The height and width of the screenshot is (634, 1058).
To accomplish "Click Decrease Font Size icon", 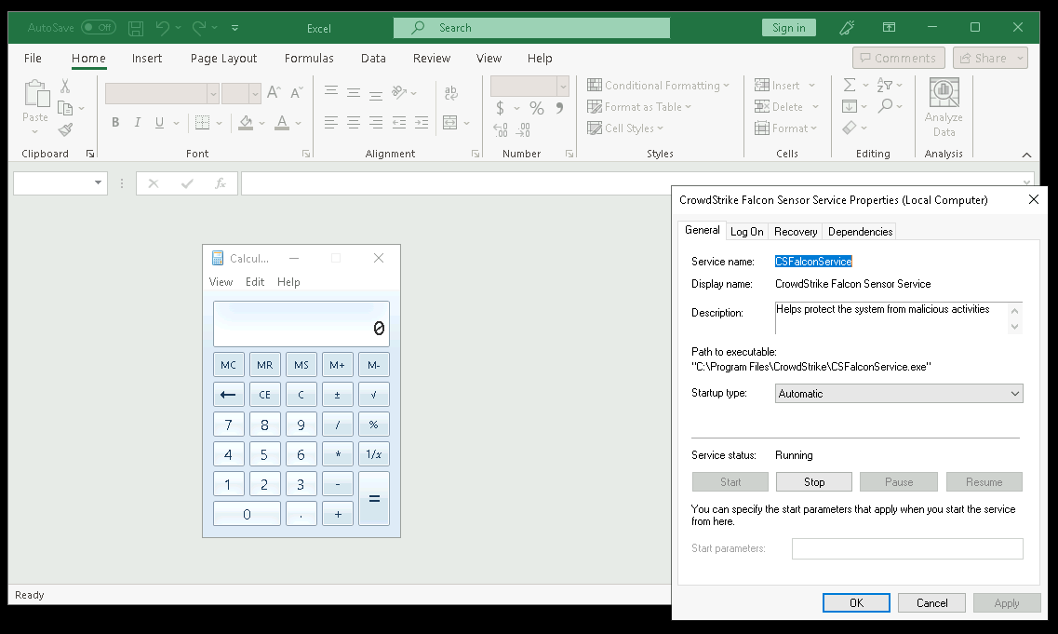I will (296, 92).
